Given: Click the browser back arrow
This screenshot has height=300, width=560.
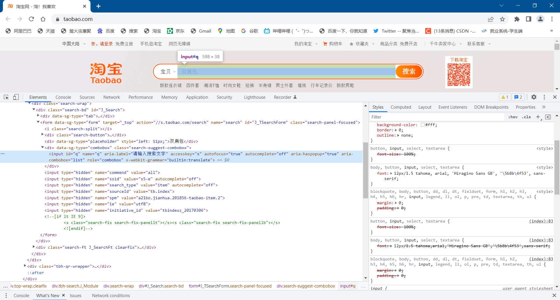Looking at the screenshot, I should (x=8, y=19).
